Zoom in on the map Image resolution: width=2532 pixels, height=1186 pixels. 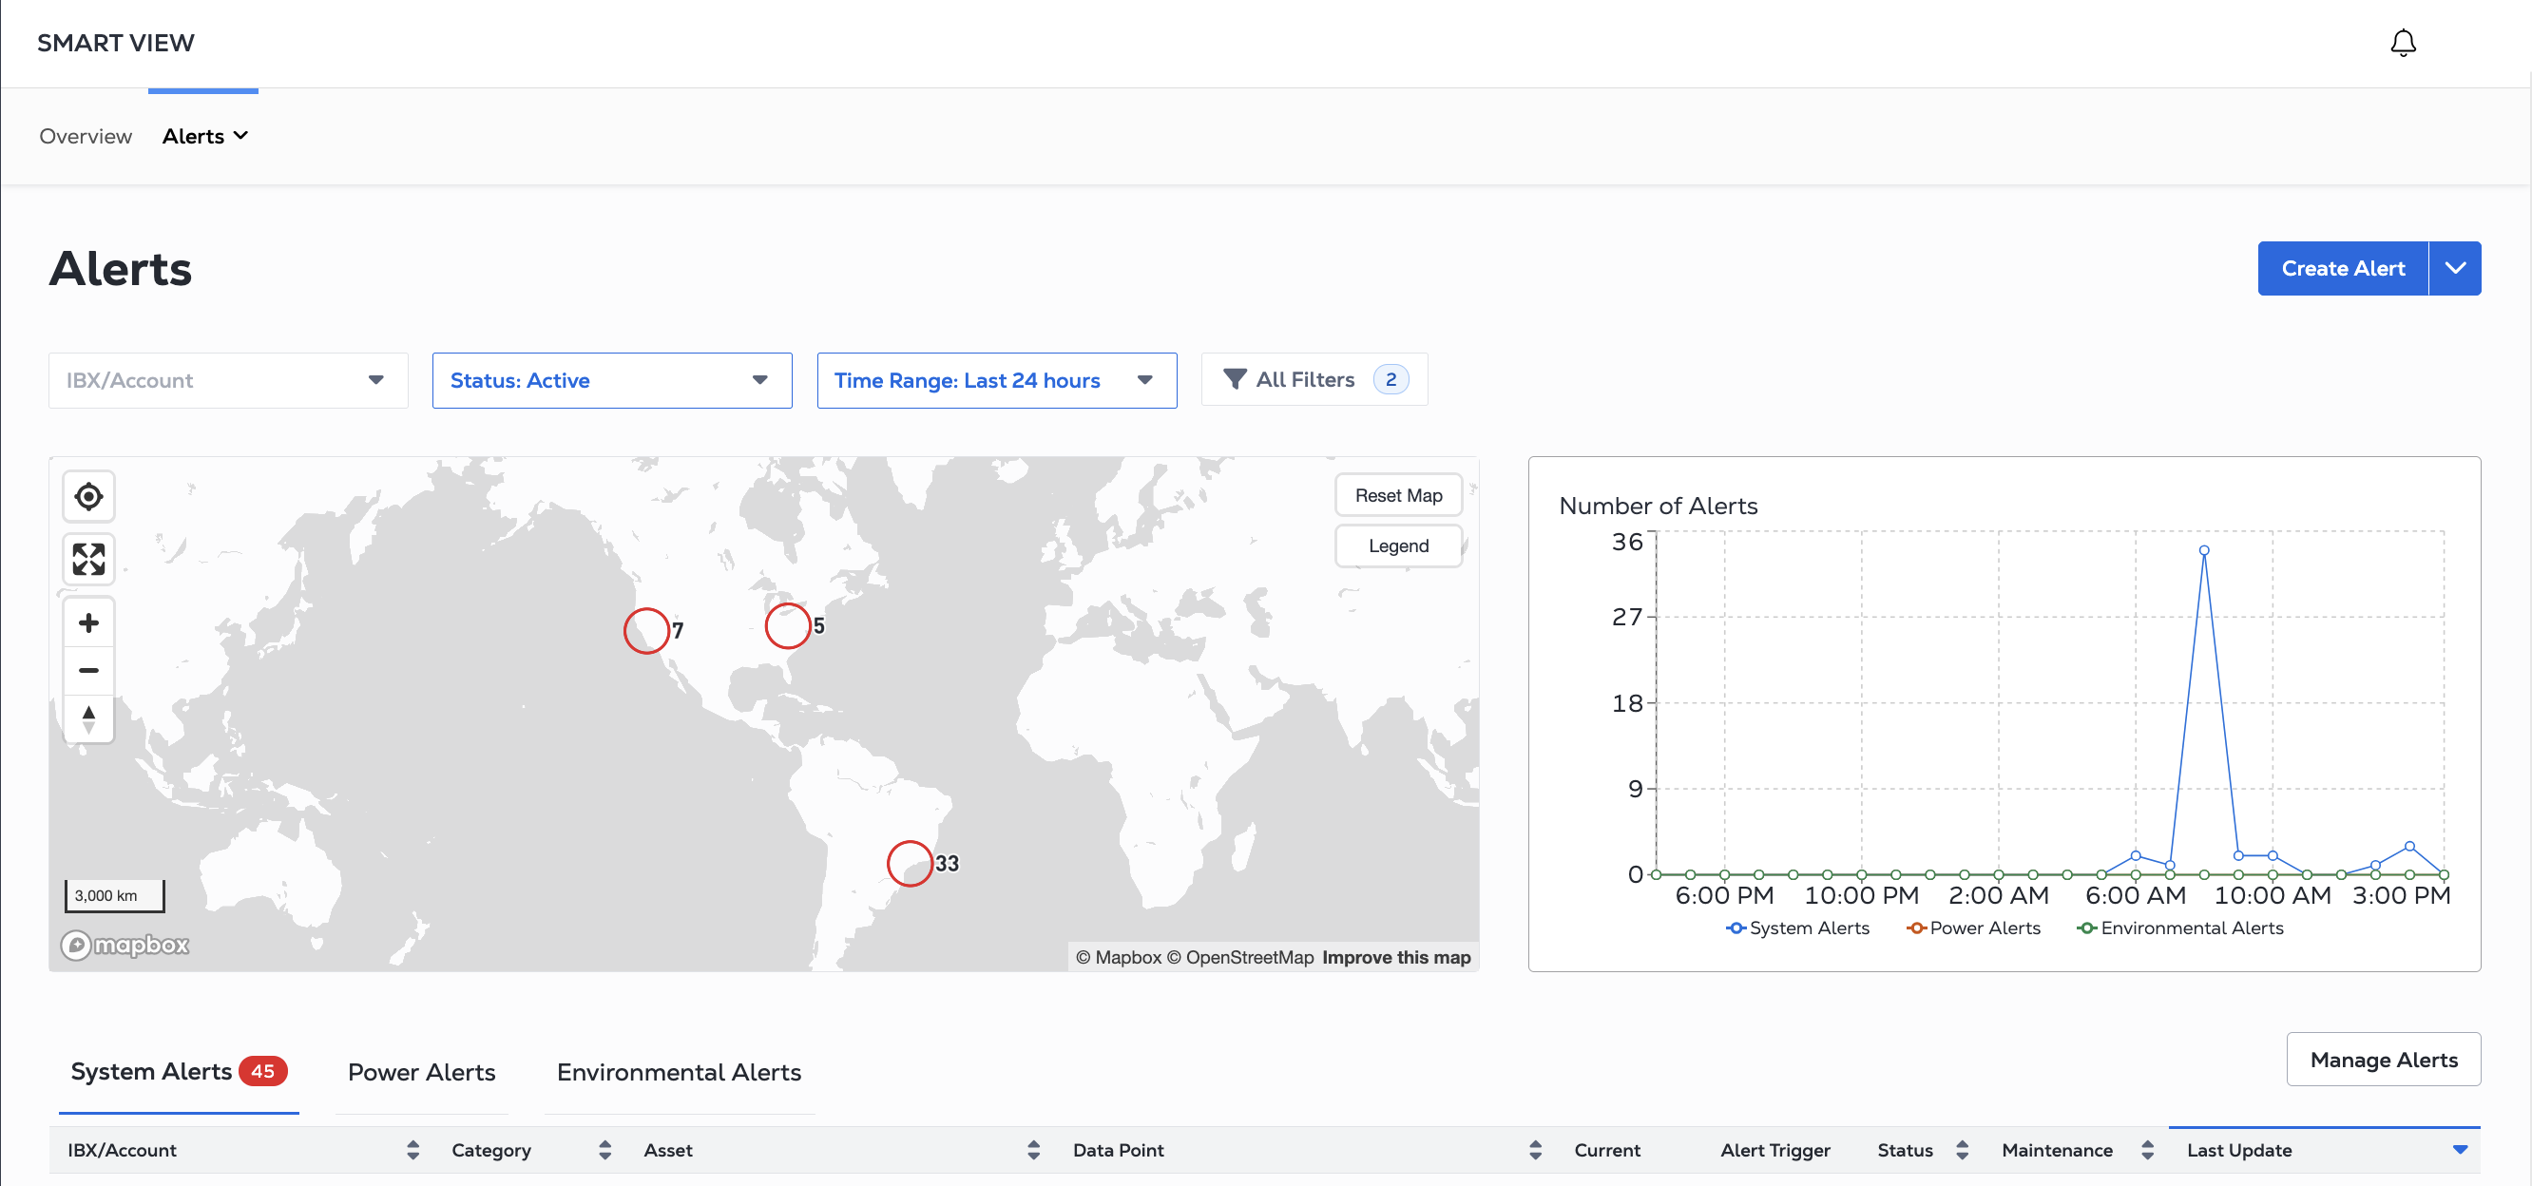point(88,623)
